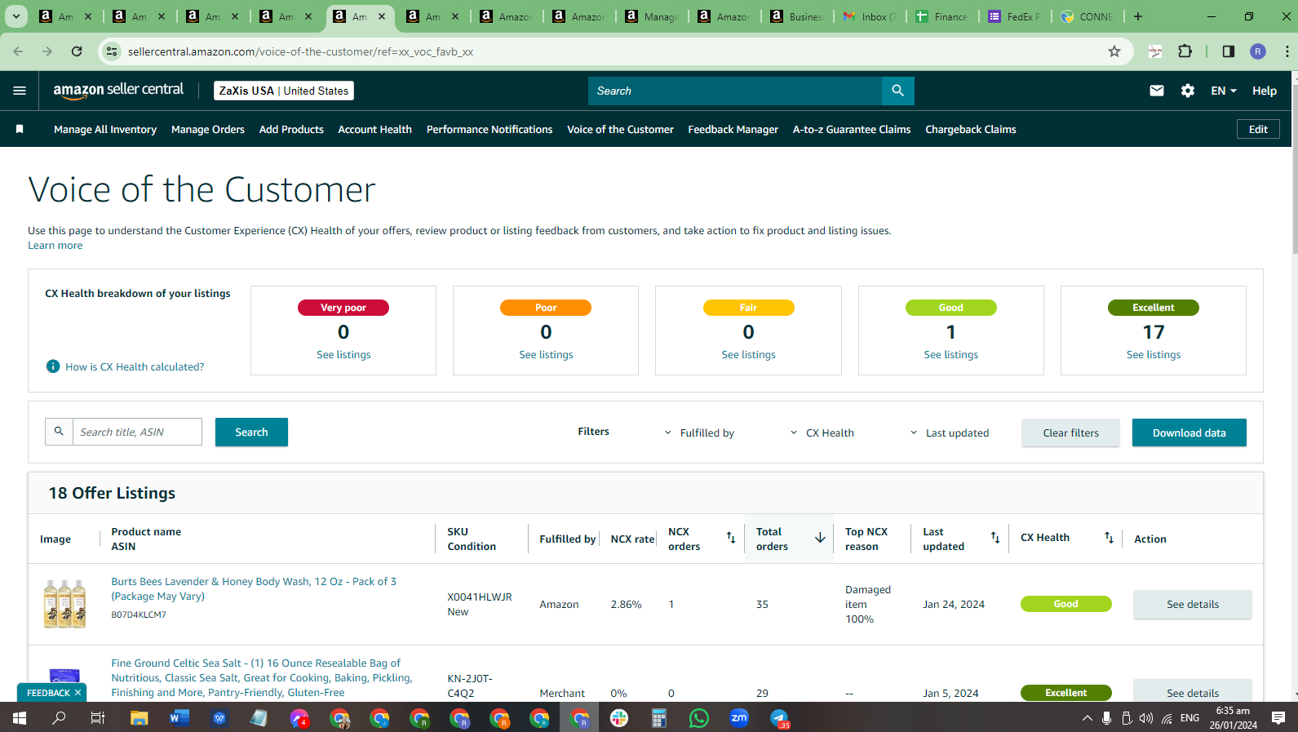
Task: Expand the CX Health filter dropdown
Action: click(x=822, y=433)
